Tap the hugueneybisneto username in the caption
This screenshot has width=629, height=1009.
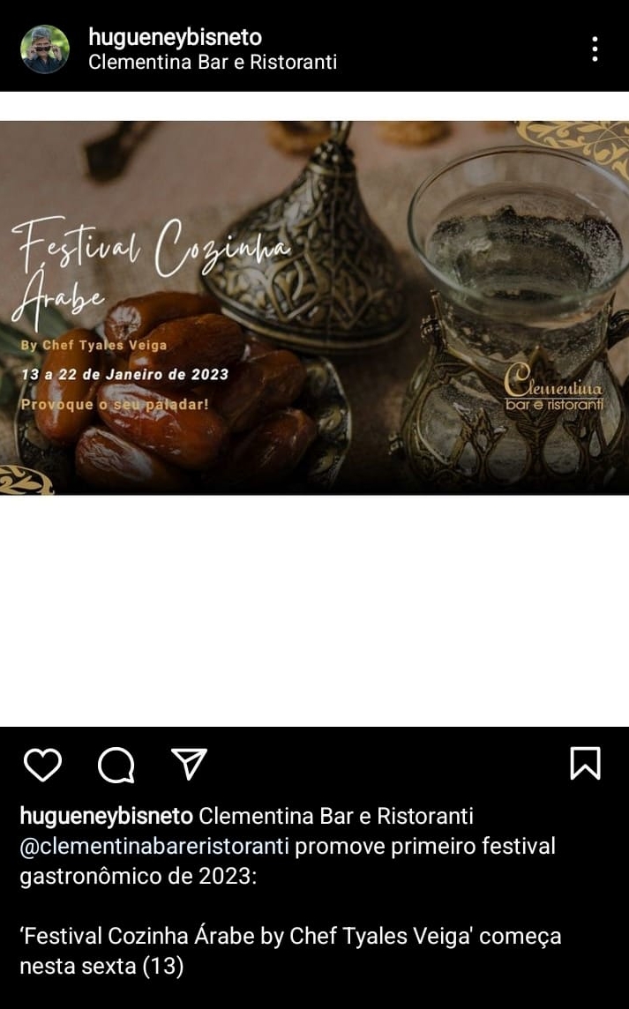[106, 816]
